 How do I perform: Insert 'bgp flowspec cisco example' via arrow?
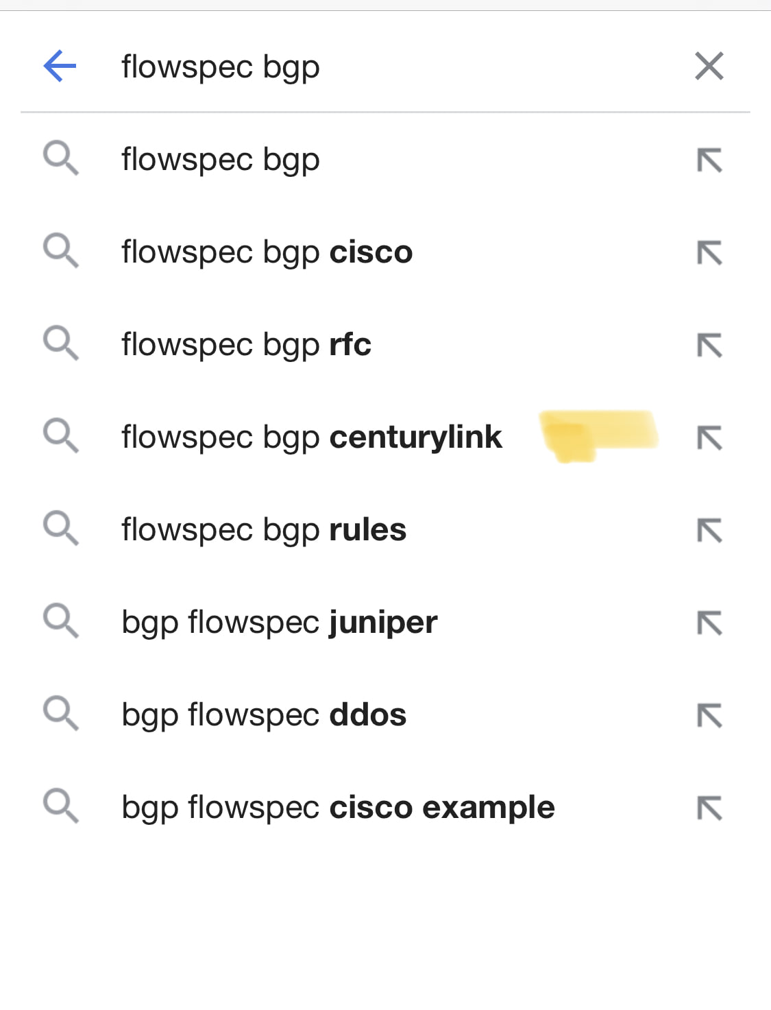pyautogui.click(x=709, y=808)
